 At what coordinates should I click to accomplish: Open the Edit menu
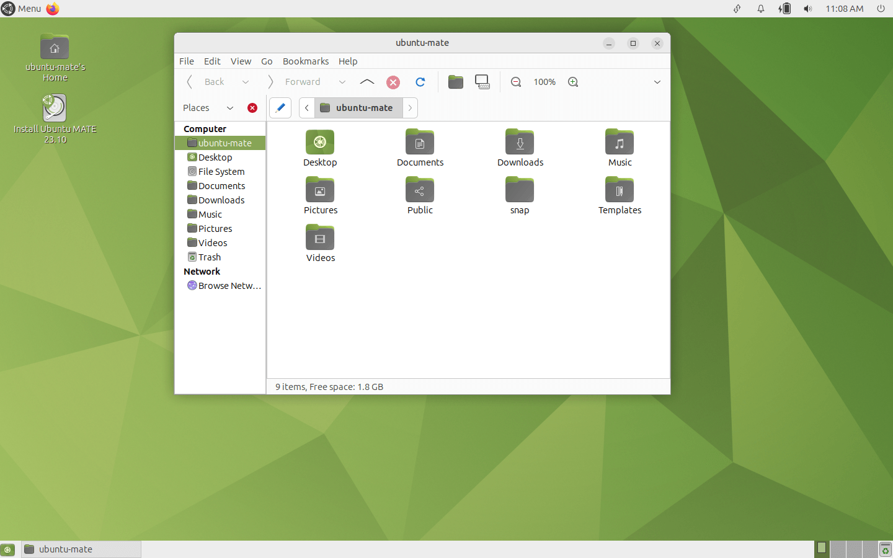(x=212, y=61)
